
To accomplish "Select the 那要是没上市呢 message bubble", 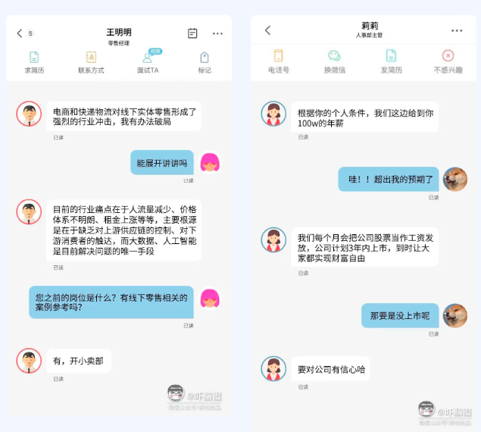I will point(400,315).
